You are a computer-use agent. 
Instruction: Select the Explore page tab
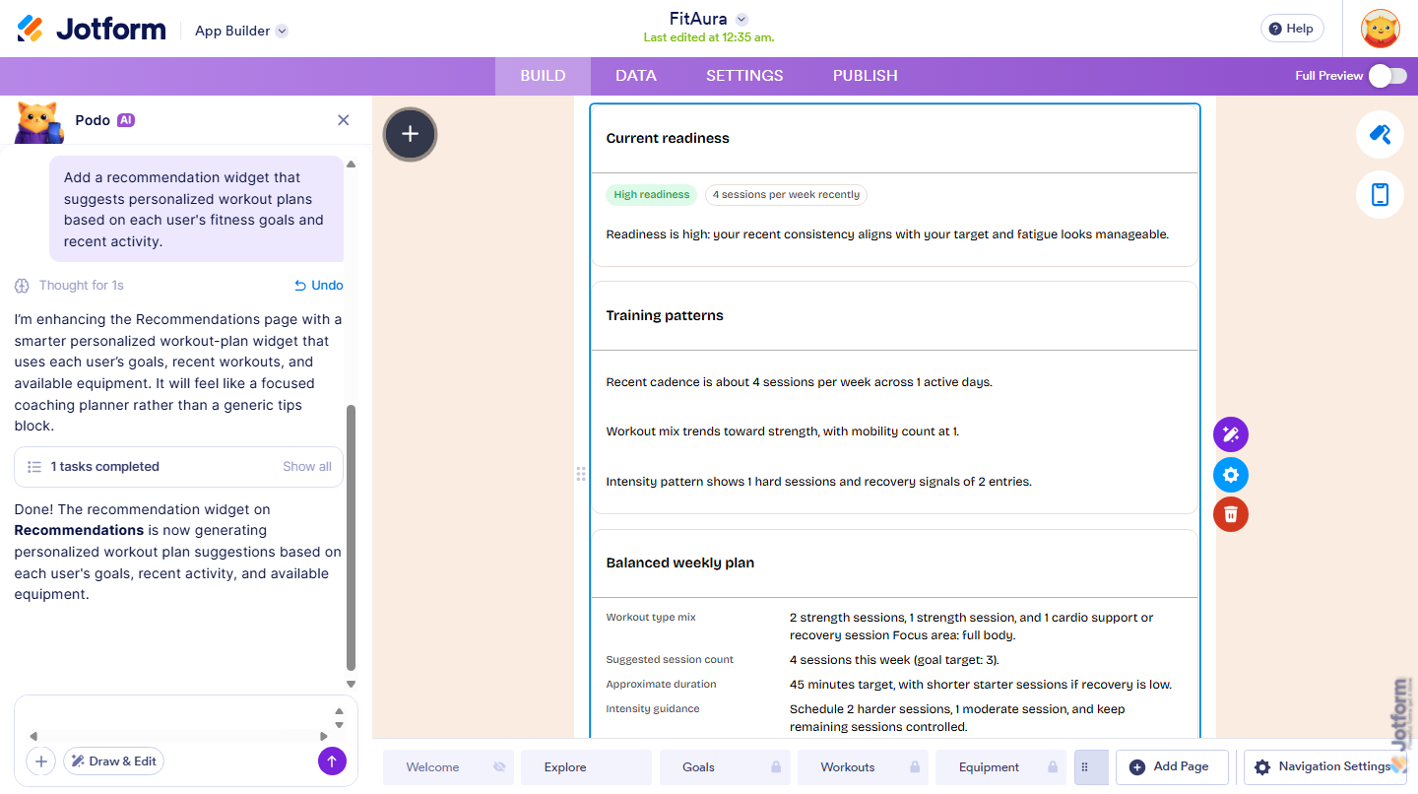(586, 767)
